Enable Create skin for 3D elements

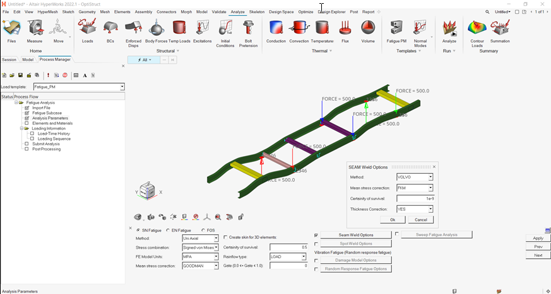click(226, 237)
